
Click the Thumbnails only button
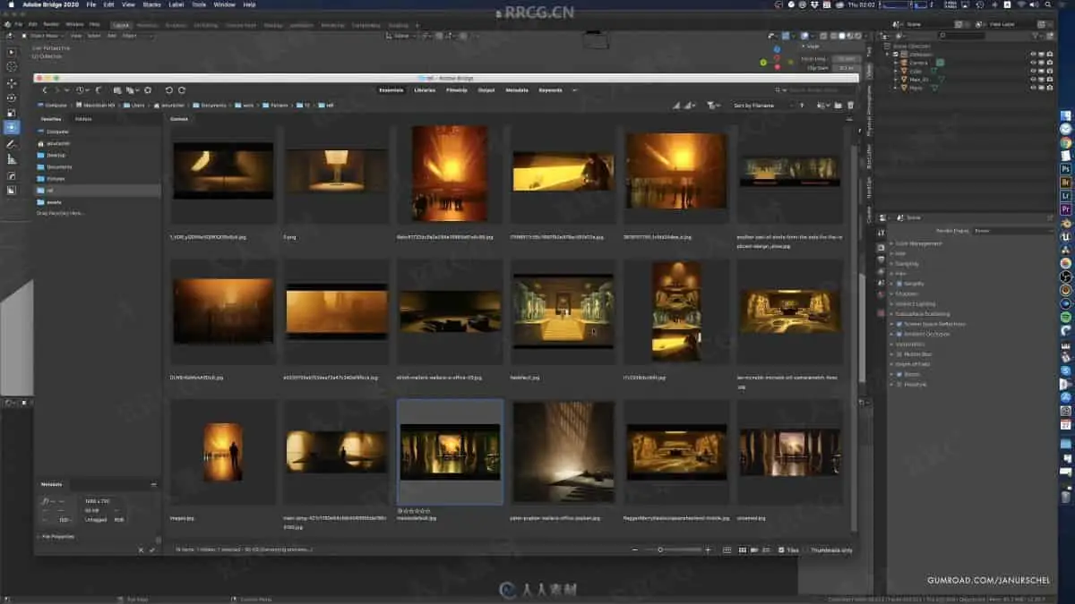830,549
